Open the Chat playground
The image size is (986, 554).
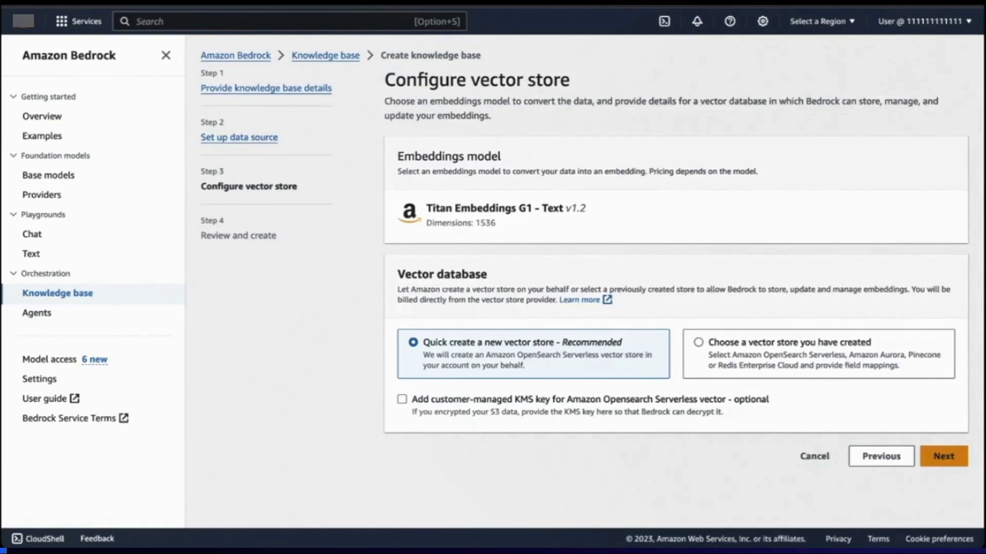32,234
